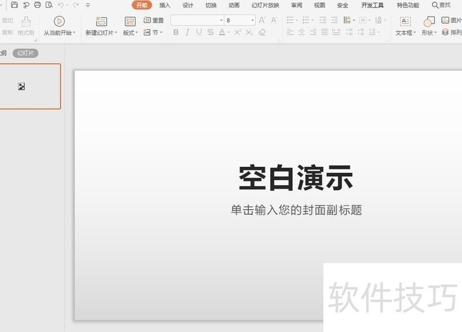Open the font size dropdown arrow
The height and width of the screenshot is (332, 462).
coord(252,20)
